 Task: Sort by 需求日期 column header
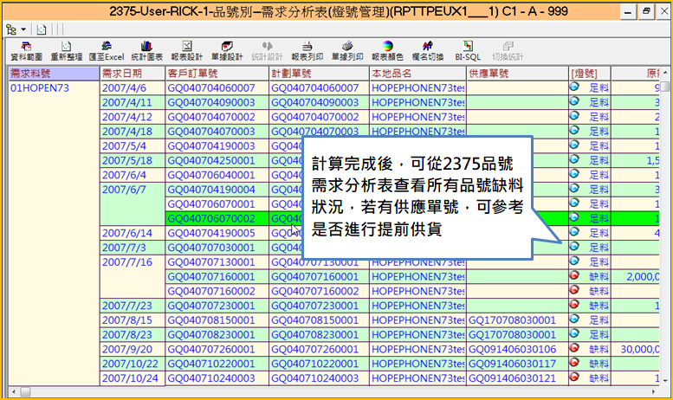(x=122, y=74)
